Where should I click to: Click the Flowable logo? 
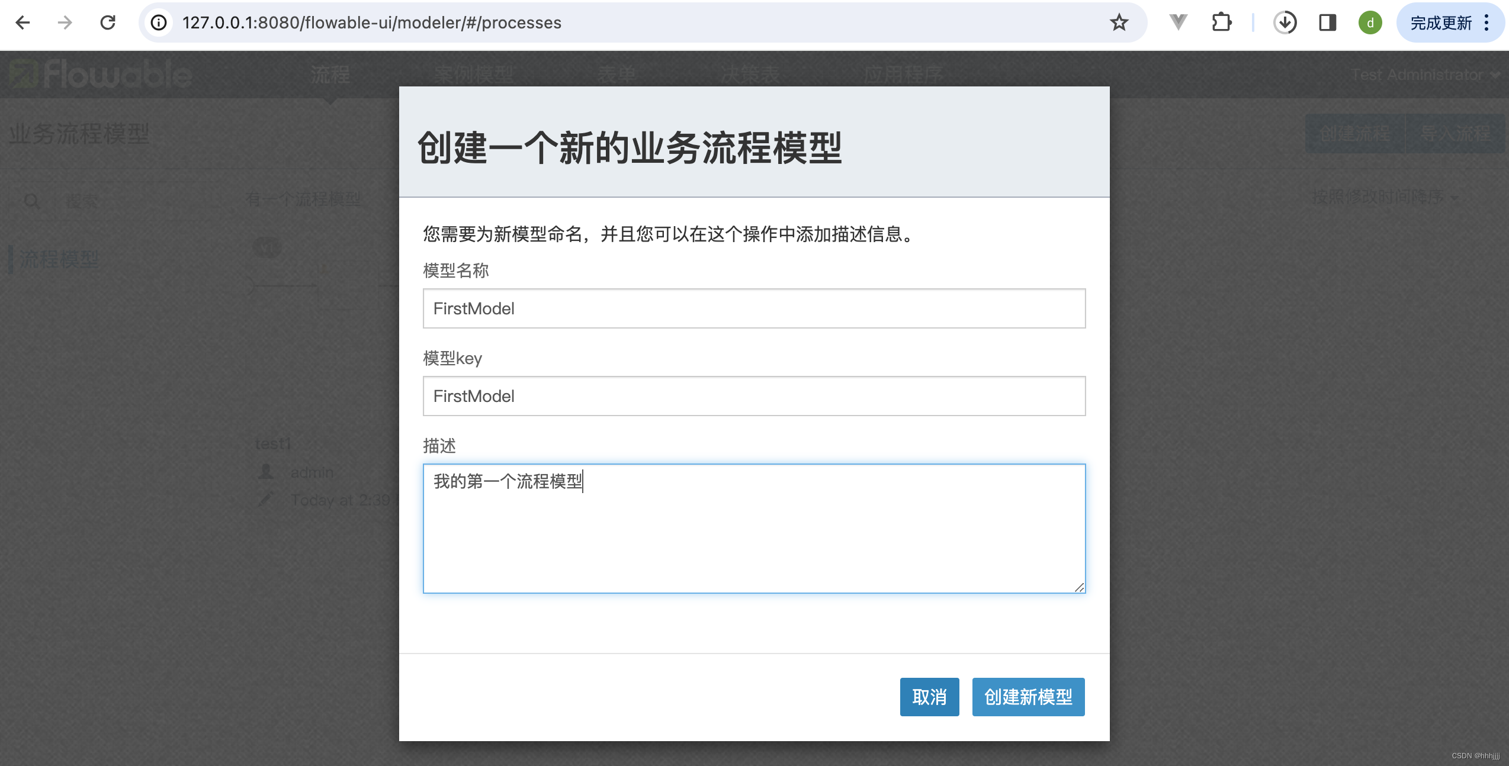(100, 75)
